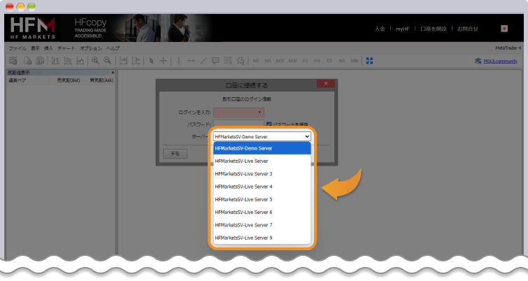The width and height of the screenshot is (528, 281).
Task: Switch to M5 timeframe
Action: click(268, 61)
